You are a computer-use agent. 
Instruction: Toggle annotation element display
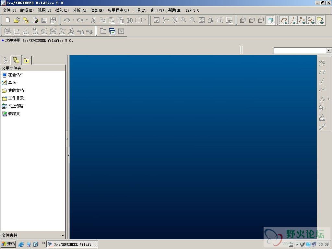click(x=320, y=20)
